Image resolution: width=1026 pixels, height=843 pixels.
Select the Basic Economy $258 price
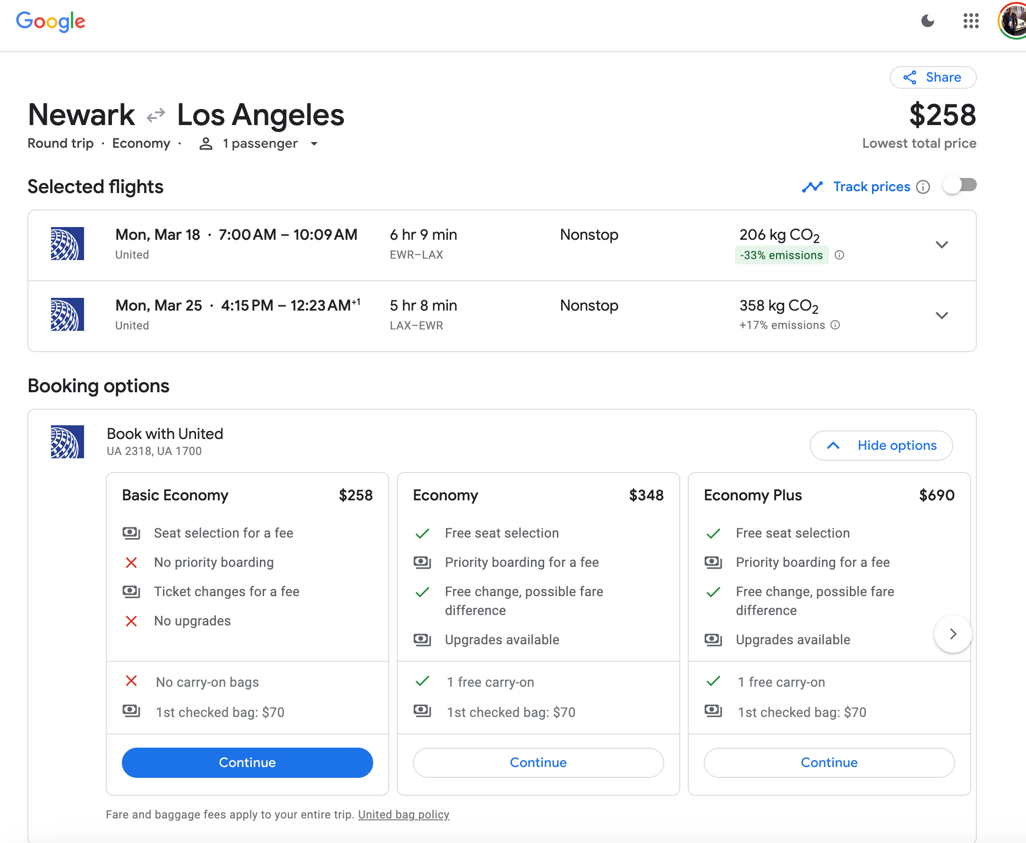pyautogui.click(x=355, y=495)
